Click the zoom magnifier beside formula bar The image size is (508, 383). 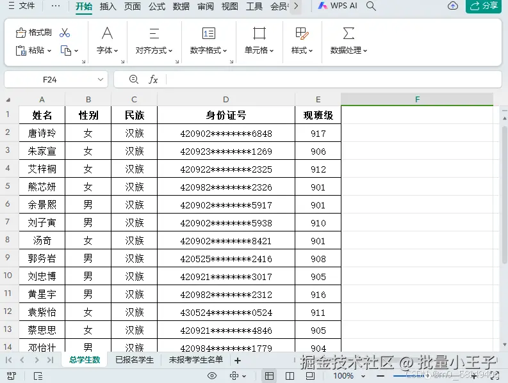pyautogui.click(x=134, y=79)
